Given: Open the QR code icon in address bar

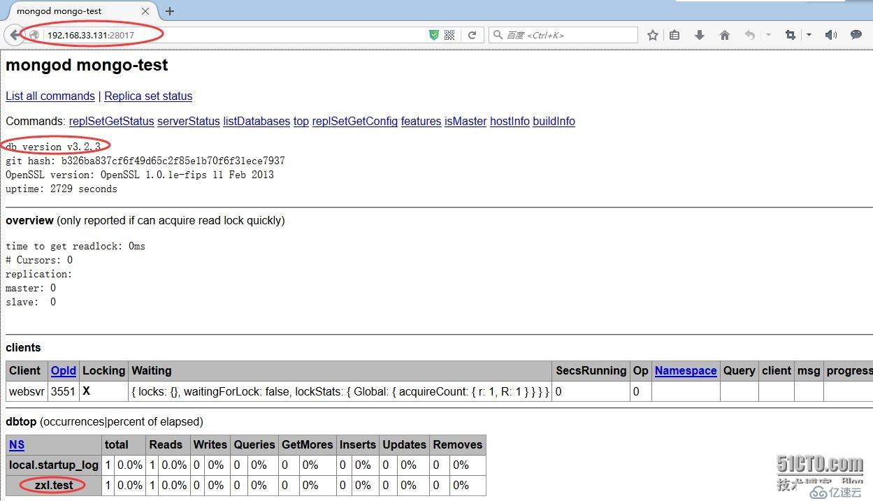Looking at the screenshot, I should pyautogui.click(x=449, y=35).
